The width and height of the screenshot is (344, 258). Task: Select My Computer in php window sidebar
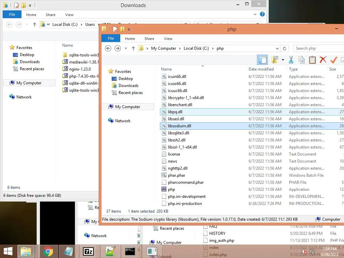point(127,106)
